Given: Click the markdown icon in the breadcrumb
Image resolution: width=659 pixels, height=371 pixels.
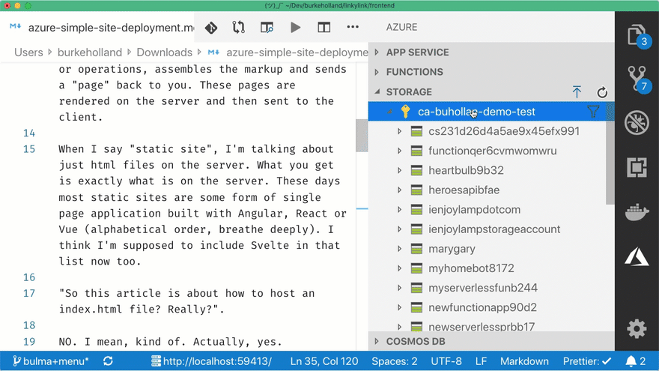Looking at the screenshot, I should (213, 52).
